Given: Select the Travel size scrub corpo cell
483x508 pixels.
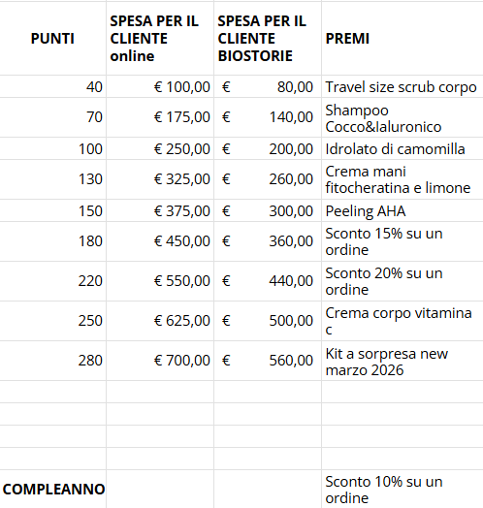Looking at the screenshot, I should (402, 86).
